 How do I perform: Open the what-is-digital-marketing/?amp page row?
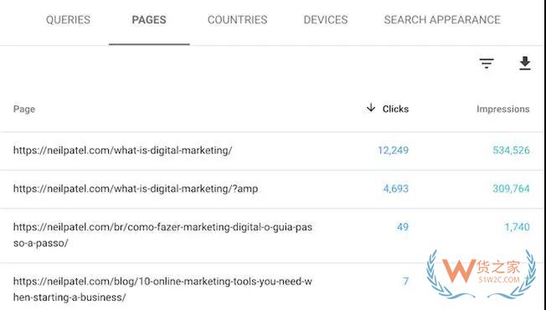tap(271, 189)
